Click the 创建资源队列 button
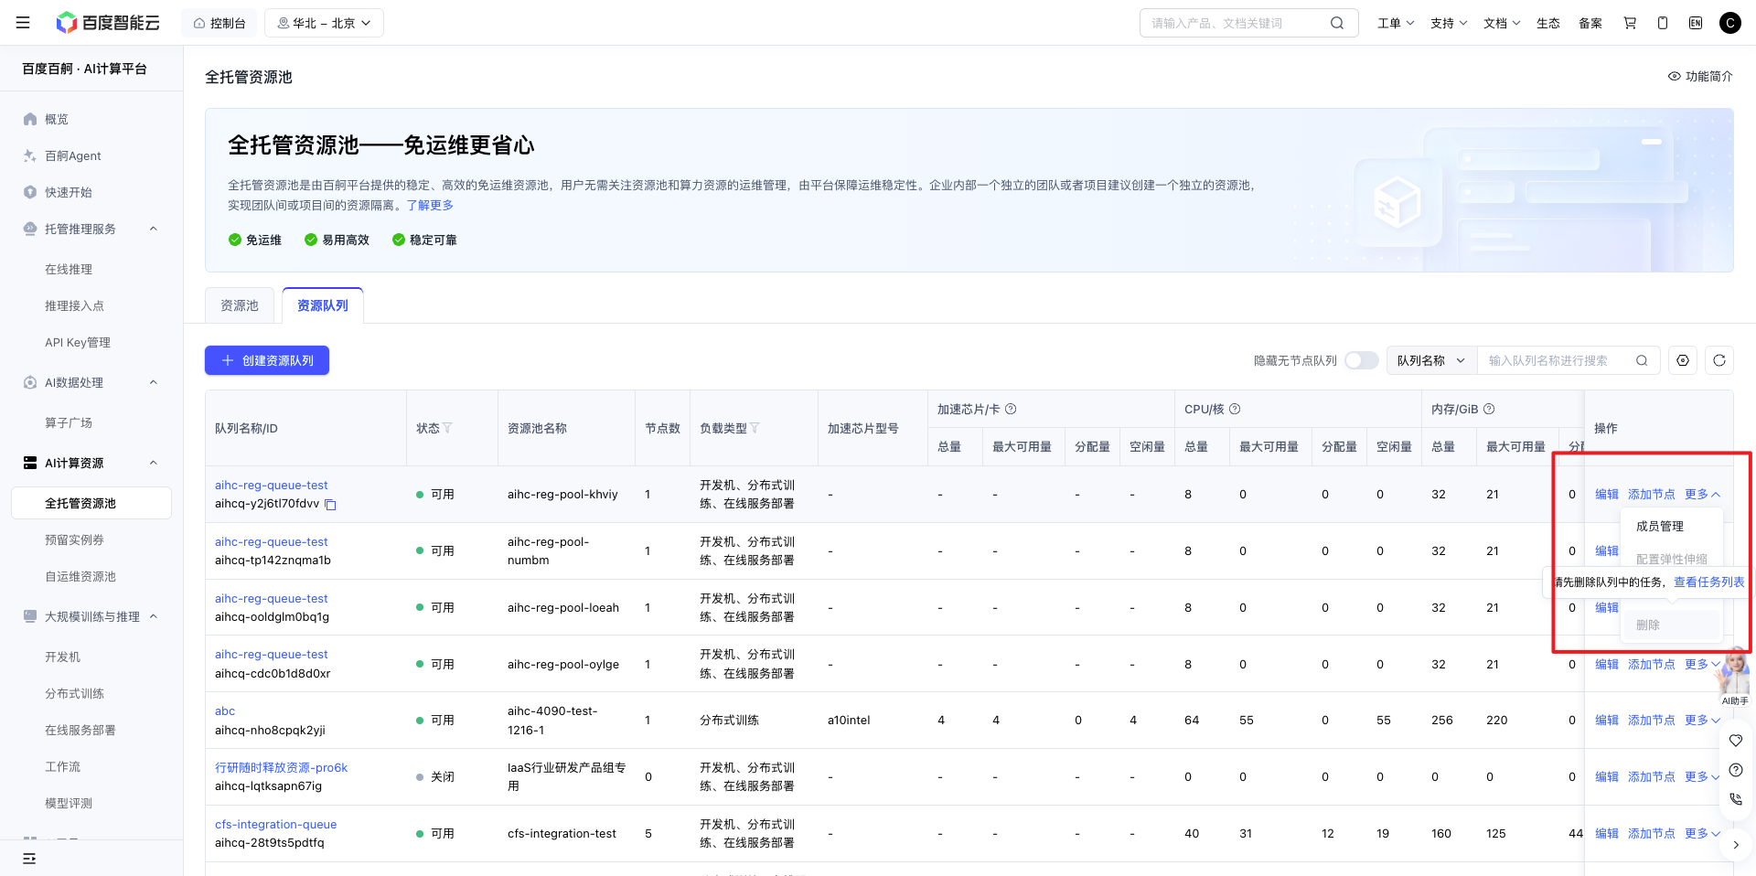This screenshot has width=1756, height=876. coord(267,360)
